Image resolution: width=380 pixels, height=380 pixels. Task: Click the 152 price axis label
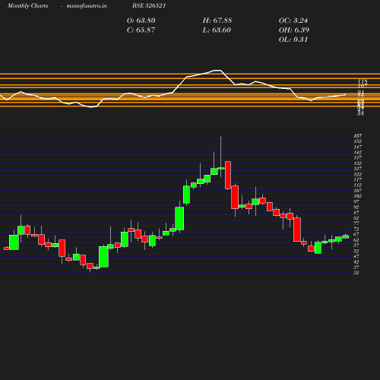coord(357,141)
